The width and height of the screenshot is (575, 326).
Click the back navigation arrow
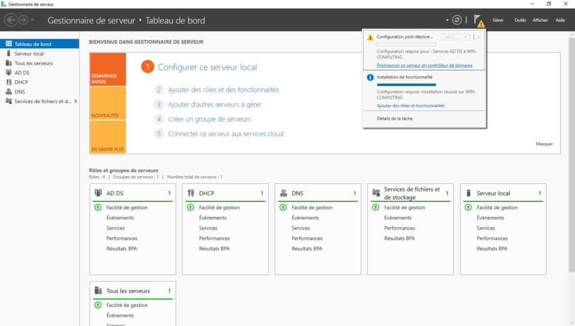coord(11,20)
